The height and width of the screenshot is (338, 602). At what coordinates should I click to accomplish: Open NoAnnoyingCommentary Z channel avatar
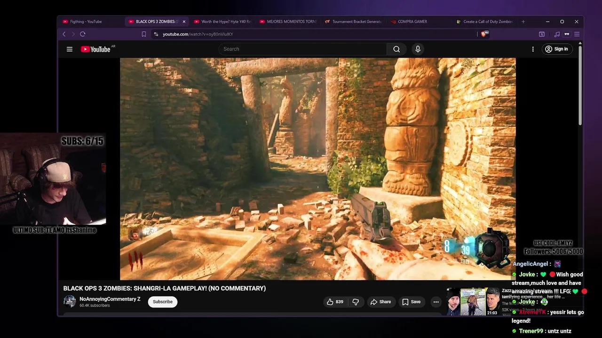click(70, 301)
